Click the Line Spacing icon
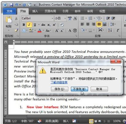The width and height of the screenshot is (126, 124). tap(113, 24)
